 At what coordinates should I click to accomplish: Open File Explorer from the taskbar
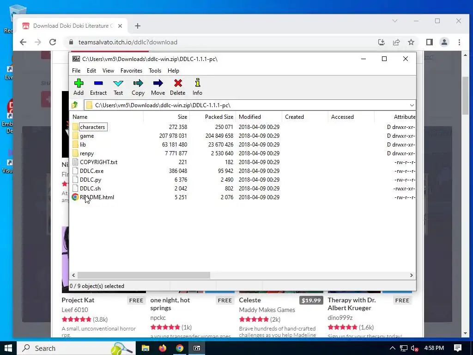146,348
